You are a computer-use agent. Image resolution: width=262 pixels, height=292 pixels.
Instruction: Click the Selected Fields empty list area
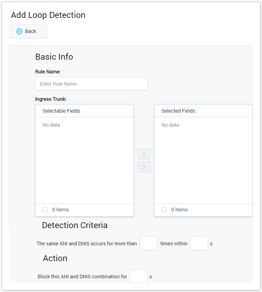[203, 161]
